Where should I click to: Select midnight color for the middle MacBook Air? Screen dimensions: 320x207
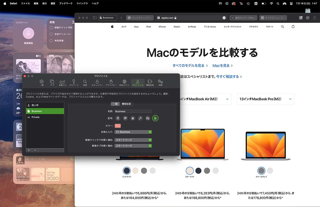(198, 171)
